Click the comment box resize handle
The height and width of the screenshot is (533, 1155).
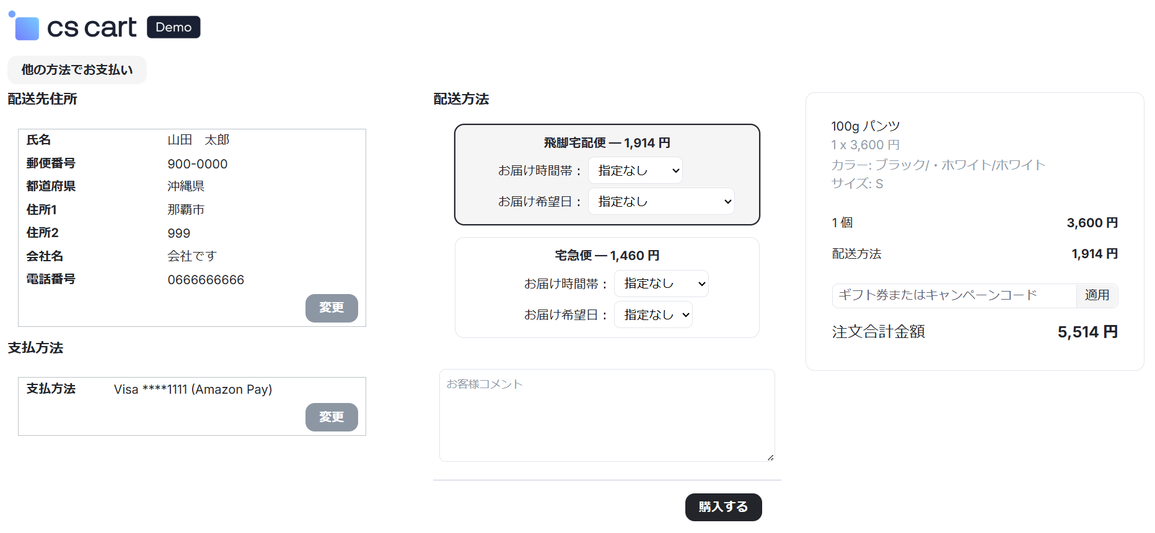pos(770,457)
